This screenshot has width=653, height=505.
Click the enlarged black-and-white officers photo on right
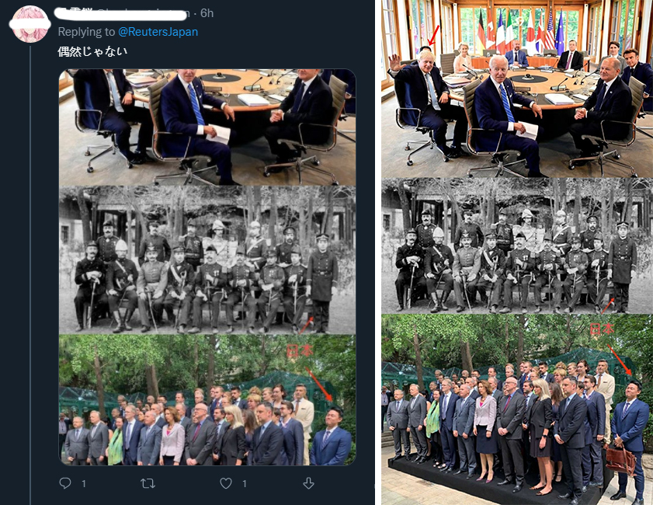[517, 246]
